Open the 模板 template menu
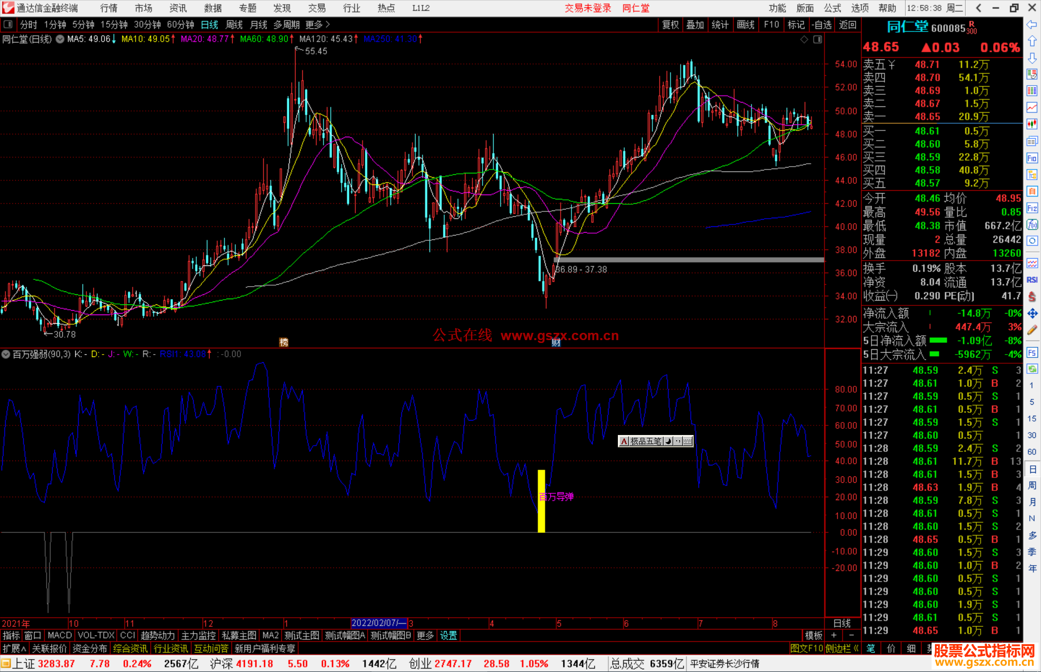Image resolution: width=1041 pixels, height=672 pixels. [x=814, y=635]
